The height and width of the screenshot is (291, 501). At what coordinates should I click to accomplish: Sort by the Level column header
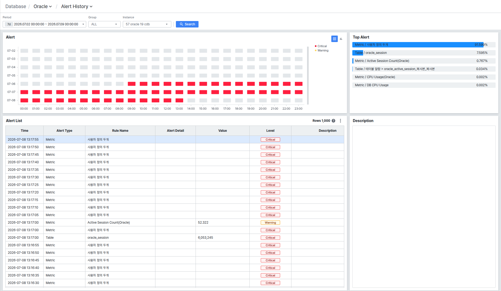click(270, 131)
